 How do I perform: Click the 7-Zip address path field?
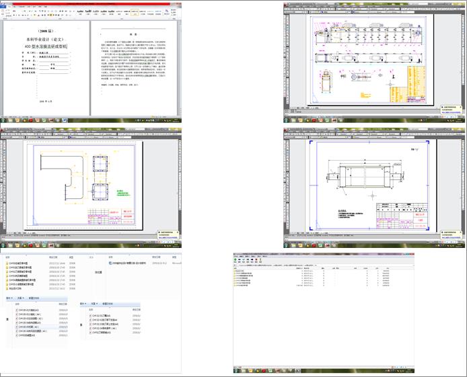(x=323, y=265)
